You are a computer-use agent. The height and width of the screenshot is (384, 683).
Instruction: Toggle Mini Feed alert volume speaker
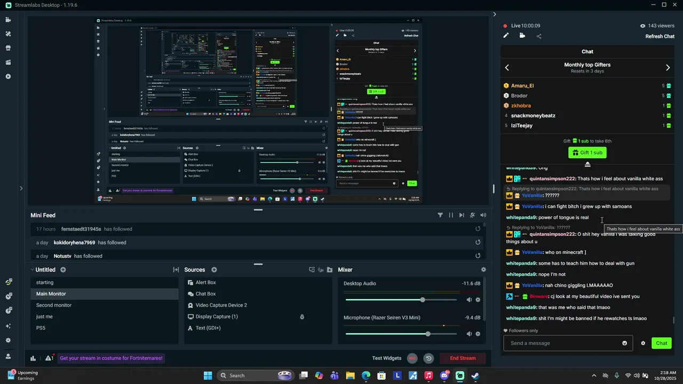[x=483, y=215]
